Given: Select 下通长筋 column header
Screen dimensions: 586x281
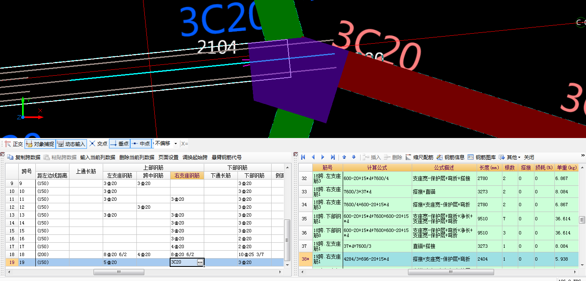Looking at the screenshot, I should coord(221,175).
